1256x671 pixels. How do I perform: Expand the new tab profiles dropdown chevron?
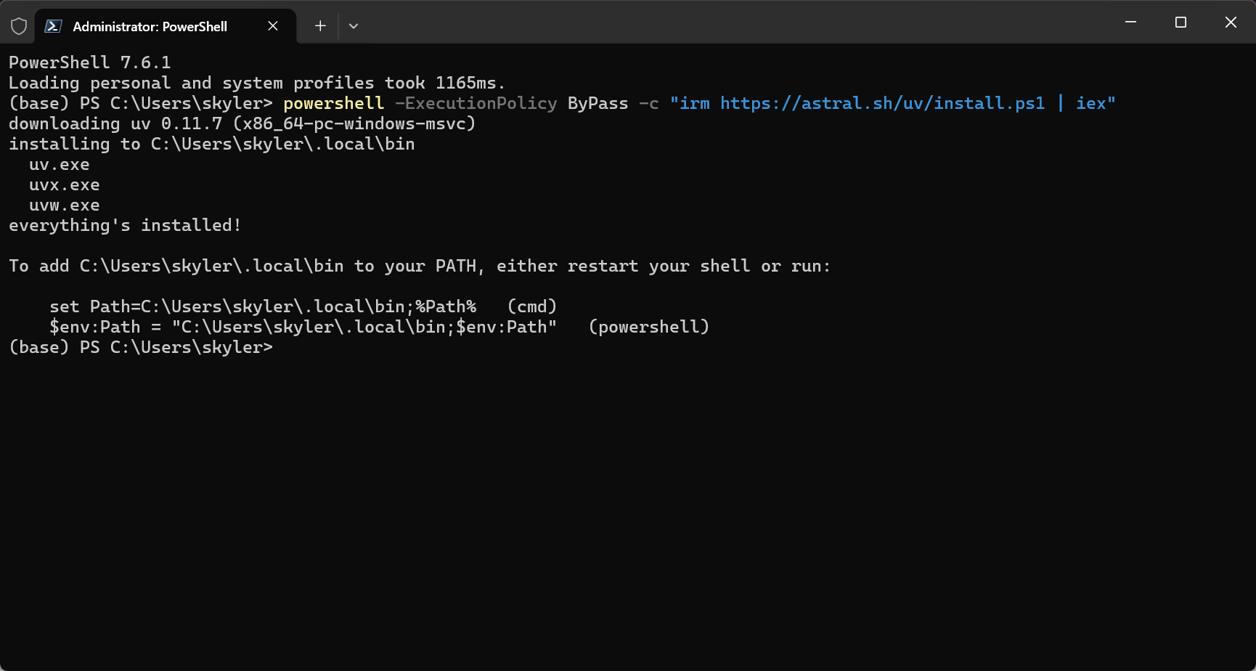click(x=354, y=26)
